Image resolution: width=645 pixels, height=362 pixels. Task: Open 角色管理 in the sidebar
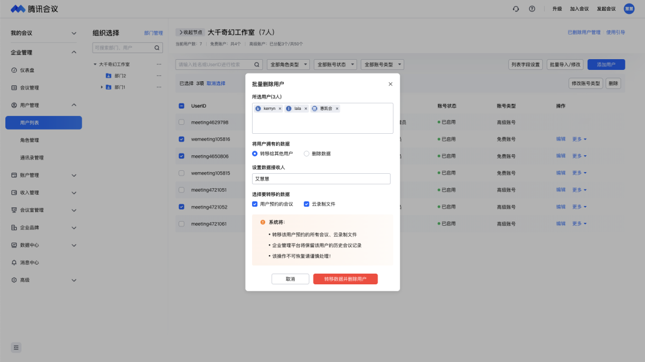30,140
